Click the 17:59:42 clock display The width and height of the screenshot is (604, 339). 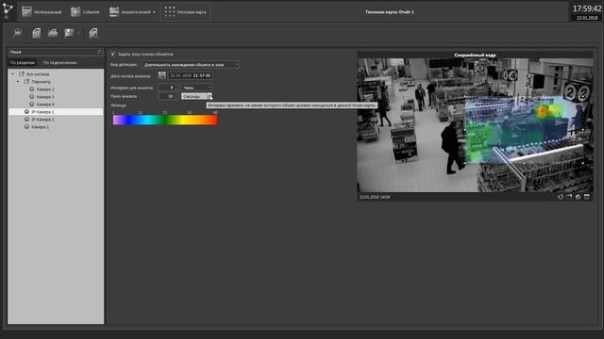pyautogui.click(x=587, y=8)
